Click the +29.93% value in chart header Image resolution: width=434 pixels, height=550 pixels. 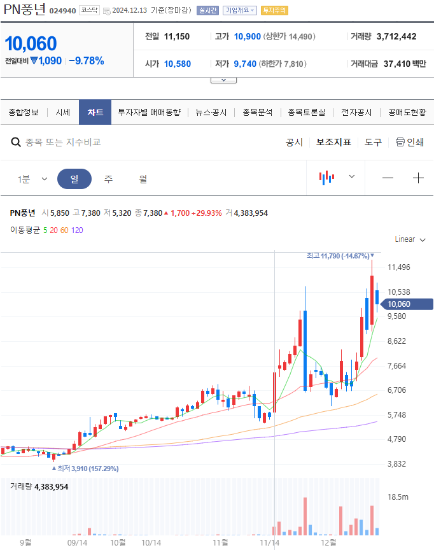[206, 213]
